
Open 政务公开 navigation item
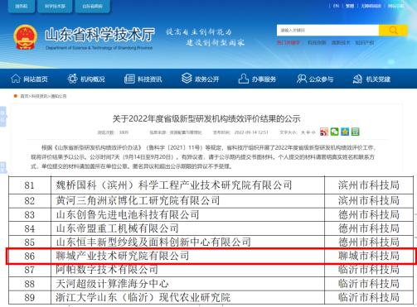point(201,79)
